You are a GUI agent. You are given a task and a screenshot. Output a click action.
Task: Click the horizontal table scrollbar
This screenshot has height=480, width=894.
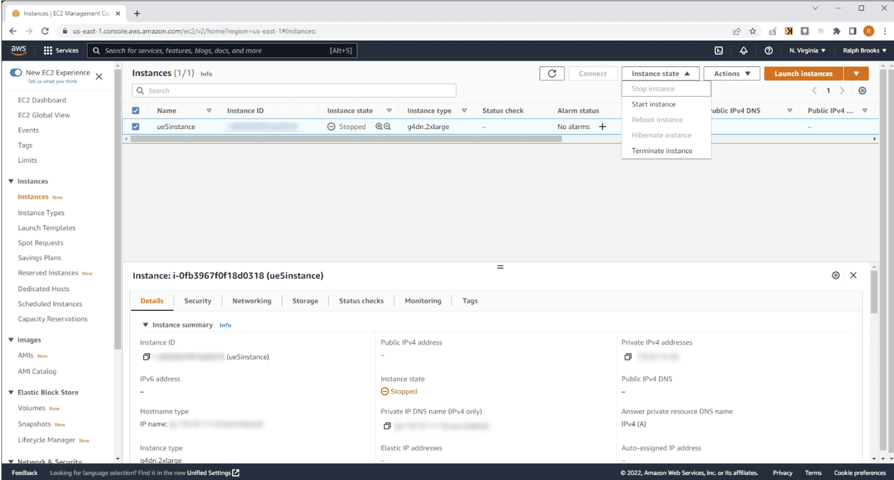[x=346, y=139]
